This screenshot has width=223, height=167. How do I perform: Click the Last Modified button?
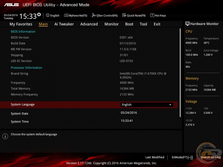(x=155, y=157)
